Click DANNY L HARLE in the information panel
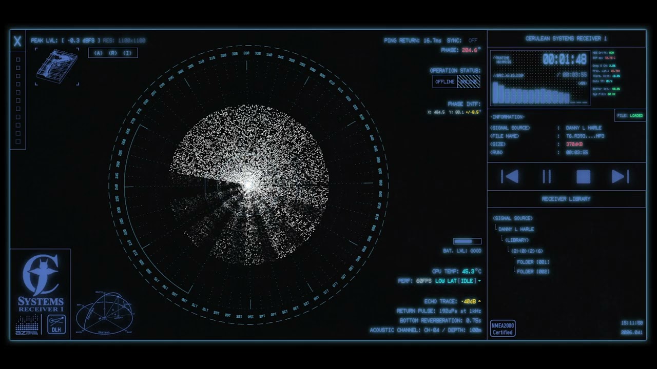The width and height of the screenshot is (657, 369). [x=584, y=128]
